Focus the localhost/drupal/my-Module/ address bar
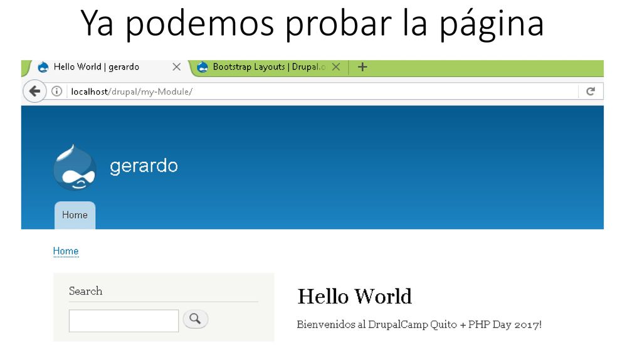This screenshot has width=642, height=361. pos(323,92)
